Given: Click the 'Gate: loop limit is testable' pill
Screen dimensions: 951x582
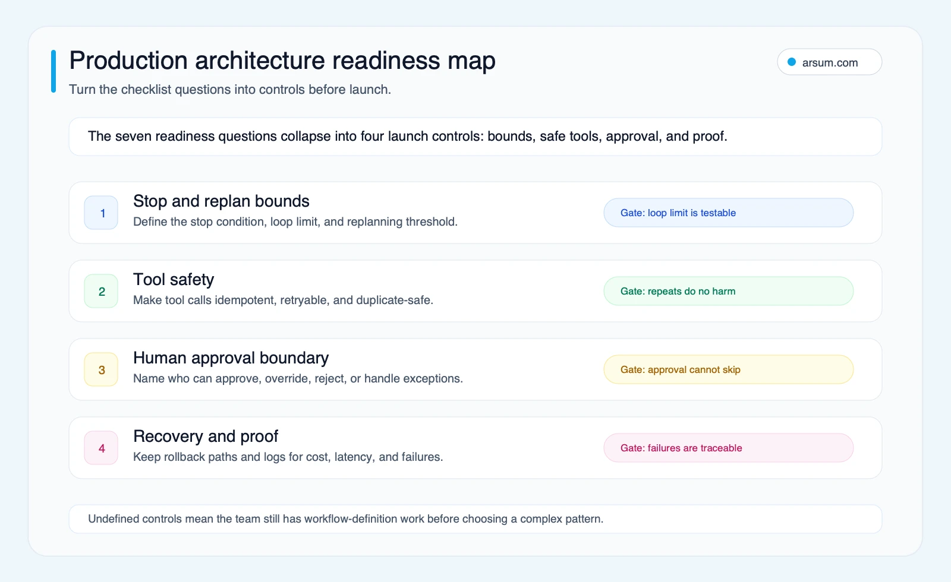Looking at the screenshot, I should click(729, 213).
